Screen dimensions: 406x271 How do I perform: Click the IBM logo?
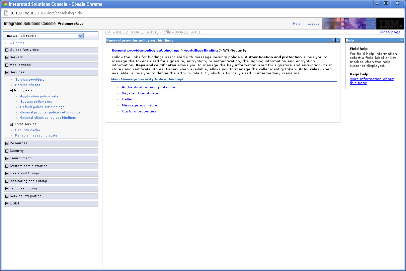(390, 24)
